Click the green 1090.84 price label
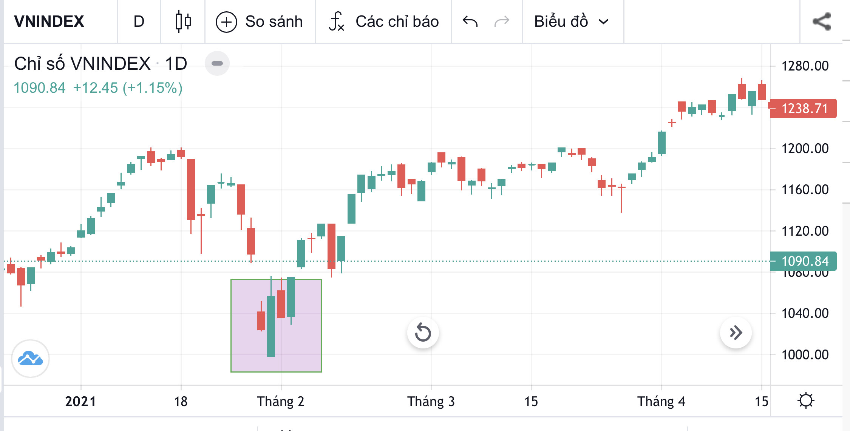 (x=804, y=261)
